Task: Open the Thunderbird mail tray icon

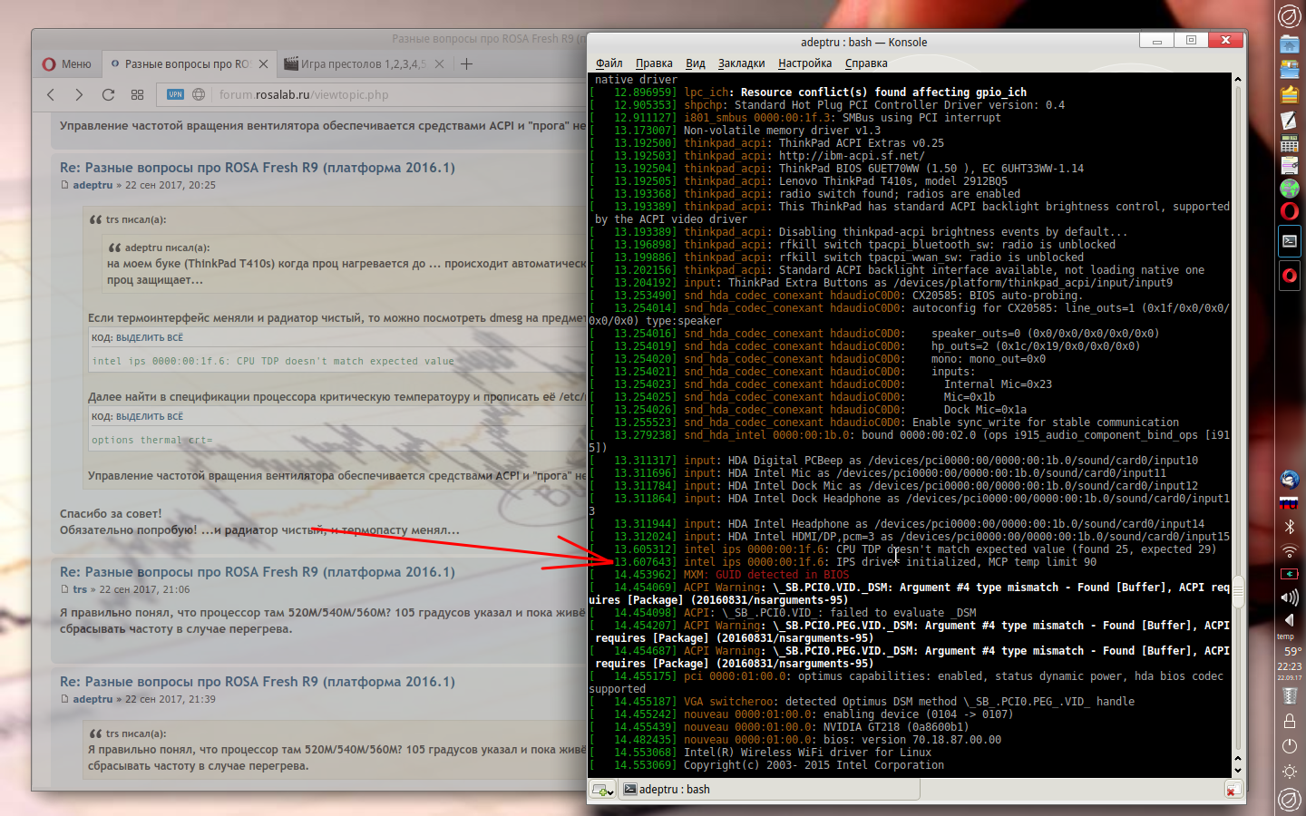Action: click(1289, 479)
